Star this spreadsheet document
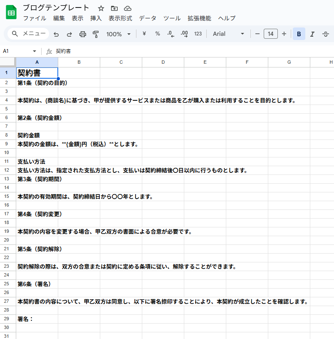Image resolution: width=334 pixels, height=339 pixels. tap(101, 8)
